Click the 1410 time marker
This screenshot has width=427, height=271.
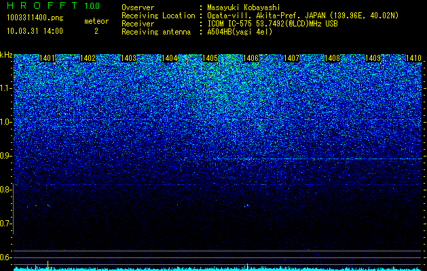click(x=414, y=58)
